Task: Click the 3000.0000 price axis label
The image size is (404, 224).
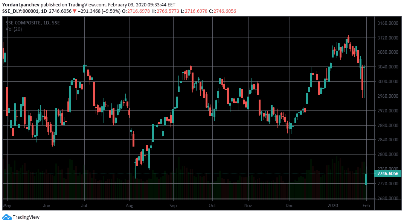Action: [x=388, y=81]
